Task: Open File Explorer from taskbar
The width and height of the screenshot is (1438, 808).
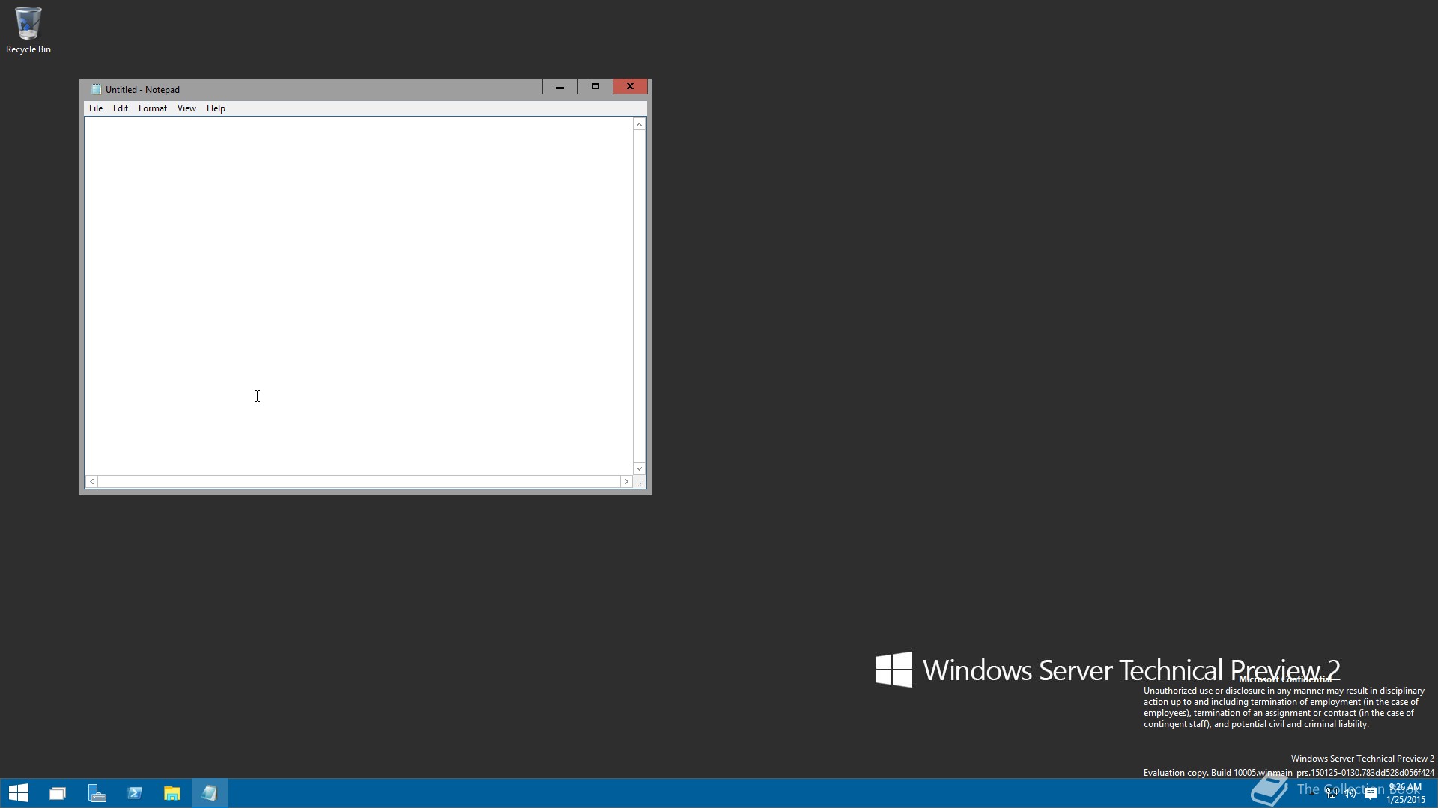Action: point(172,793)
